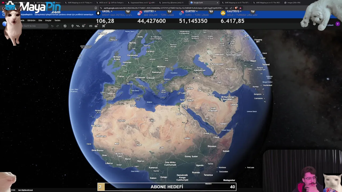Viewport: 342px width, 192px height.
Task: Click the %100 zoom indicator
Action: 13,190
